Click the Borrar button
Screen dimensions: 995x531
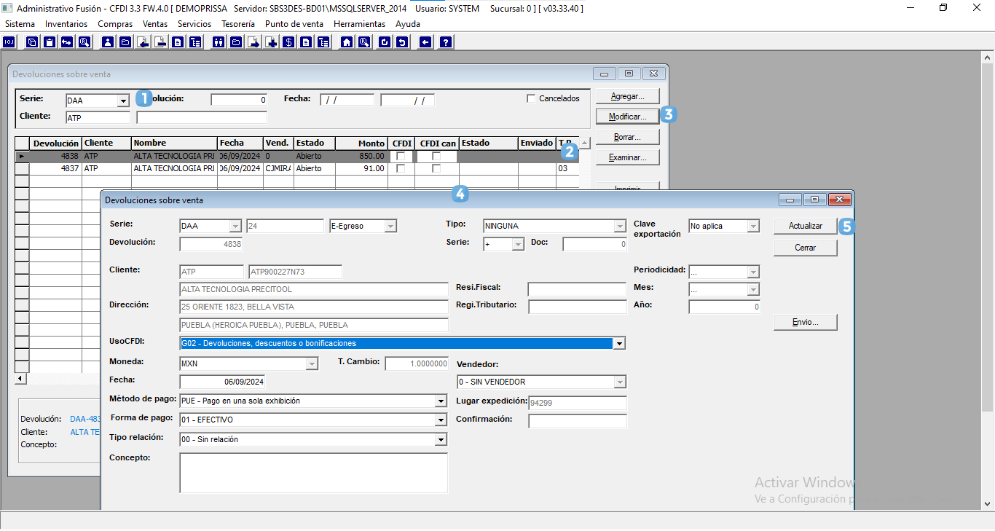(627, 137)
